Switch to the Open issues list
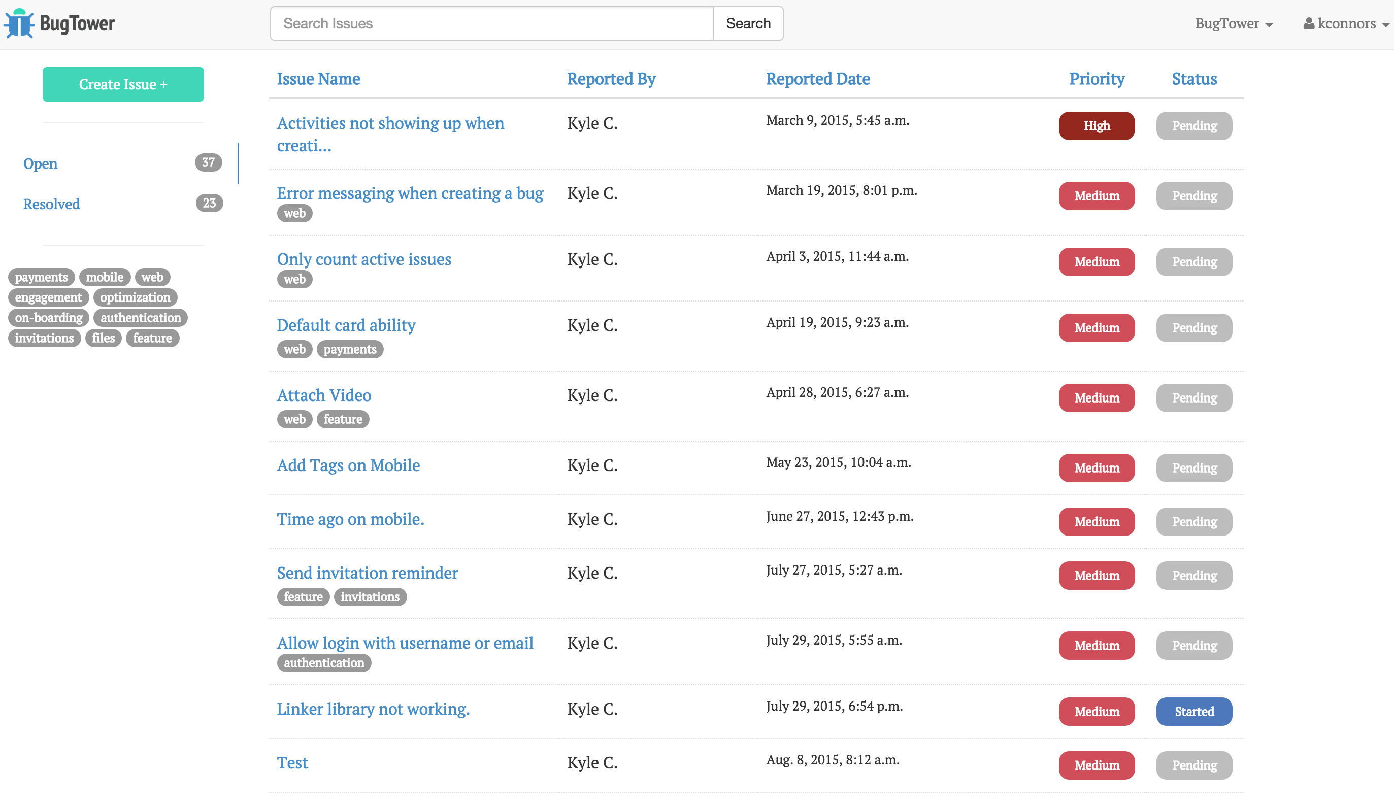1394x802 pixels. coord(40,163)
